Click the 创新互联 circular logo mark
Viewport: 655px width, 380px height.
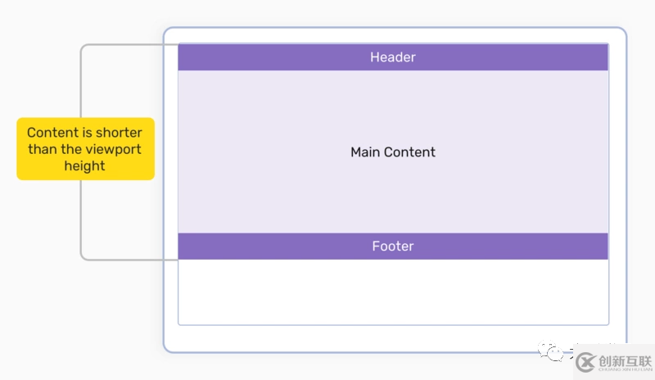click(x=585, y=363)
